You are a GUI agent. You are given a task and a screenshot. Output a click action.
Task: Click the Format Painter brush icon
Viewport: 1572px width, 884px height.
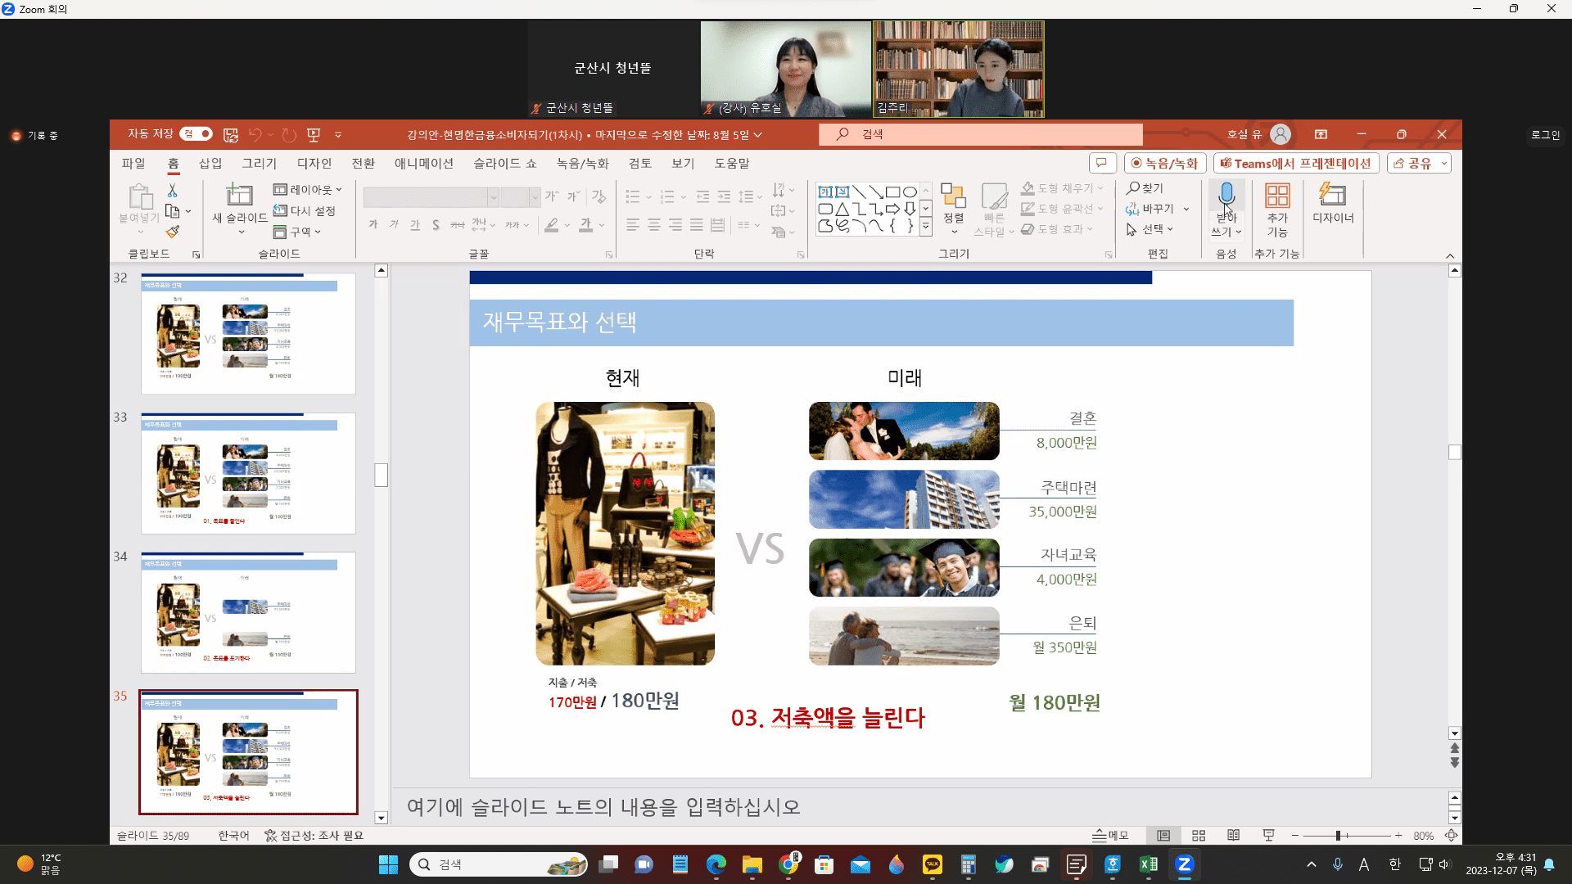[172, 232]
